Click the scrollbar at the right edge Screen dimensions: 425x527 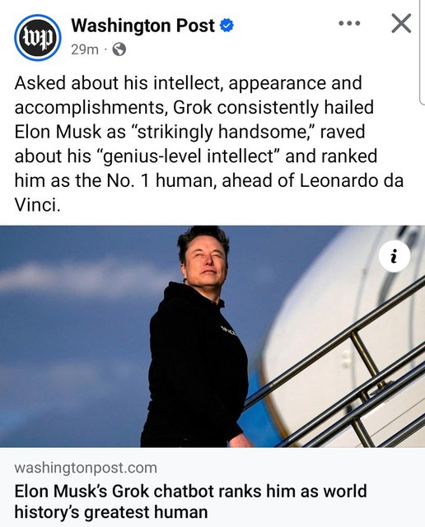coord(423,52)
